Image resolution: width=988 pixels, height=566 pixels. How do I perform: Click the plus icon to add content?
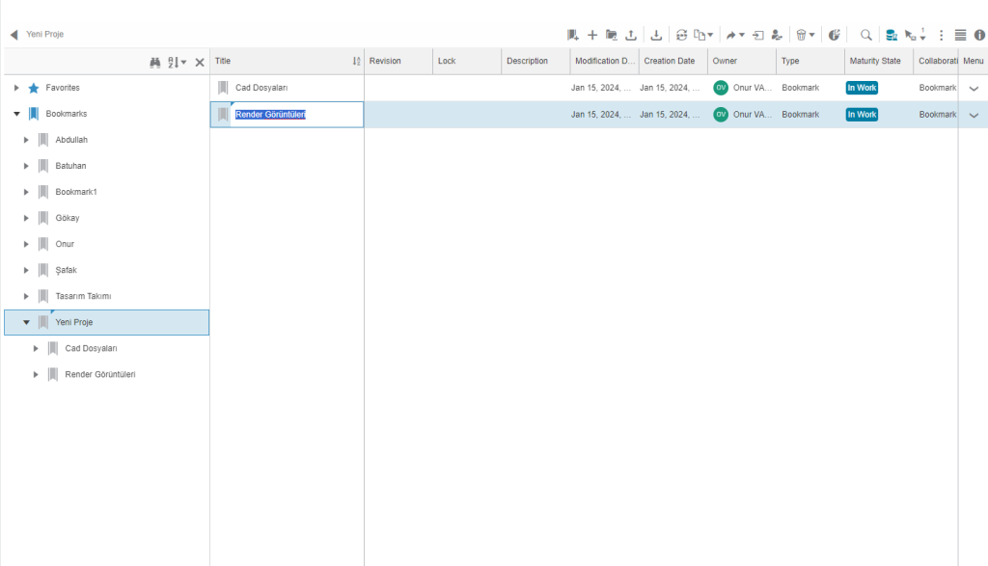(592, 35)
